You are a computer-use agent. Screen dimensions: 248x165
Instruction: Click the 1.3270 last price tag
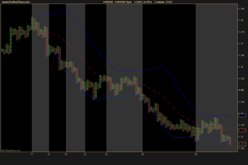point(242,144)
